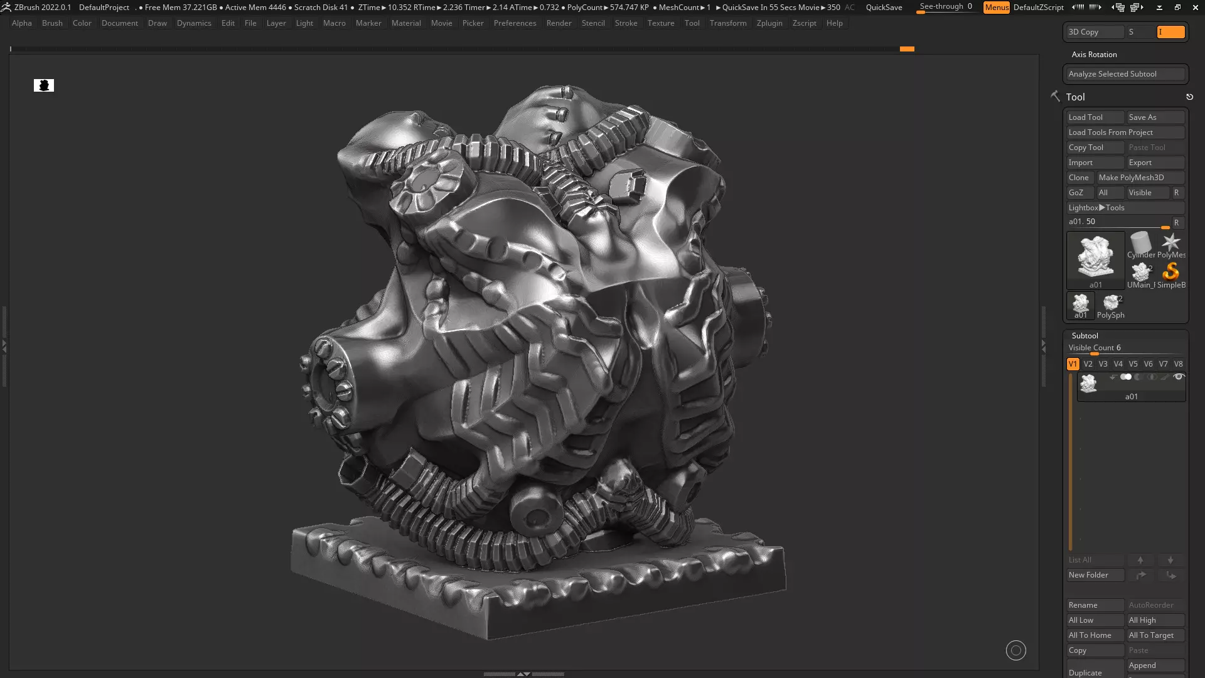Select the PolySph tool icon

pos(1110,306)
